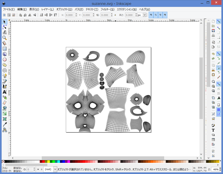Toggle snap to page border button
Image resolution: width=223 pixels, height=174 pixels.
(219, 105)
